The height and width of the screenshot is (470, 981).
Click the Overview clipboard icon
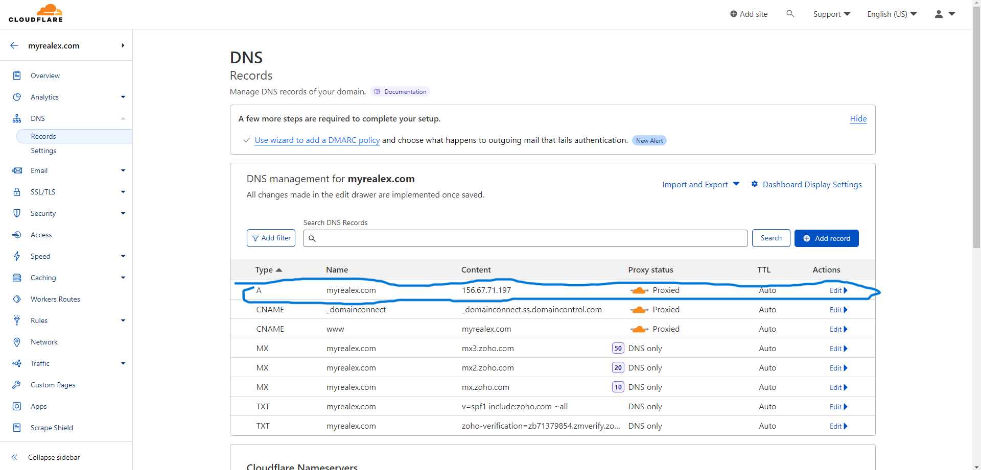[x=17, y=76]
